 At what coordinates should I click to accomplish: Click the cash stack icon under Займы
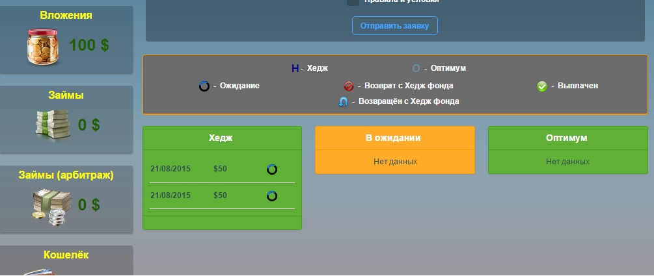(x=52, y=125)
